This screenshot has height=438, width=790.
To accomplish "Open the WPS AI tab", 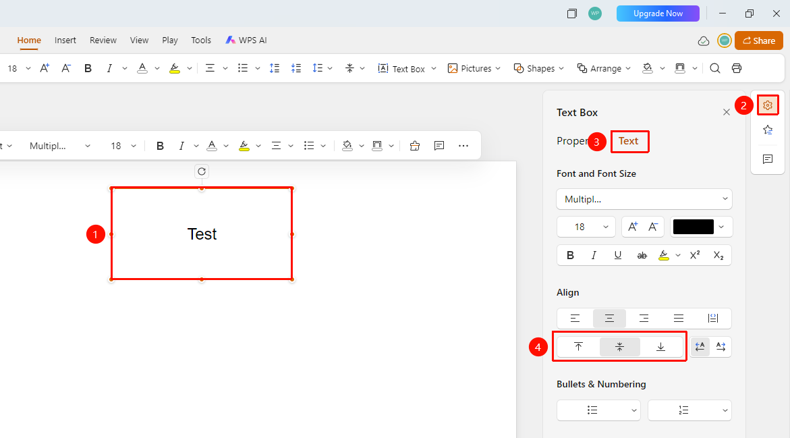I will click(246, 40).
